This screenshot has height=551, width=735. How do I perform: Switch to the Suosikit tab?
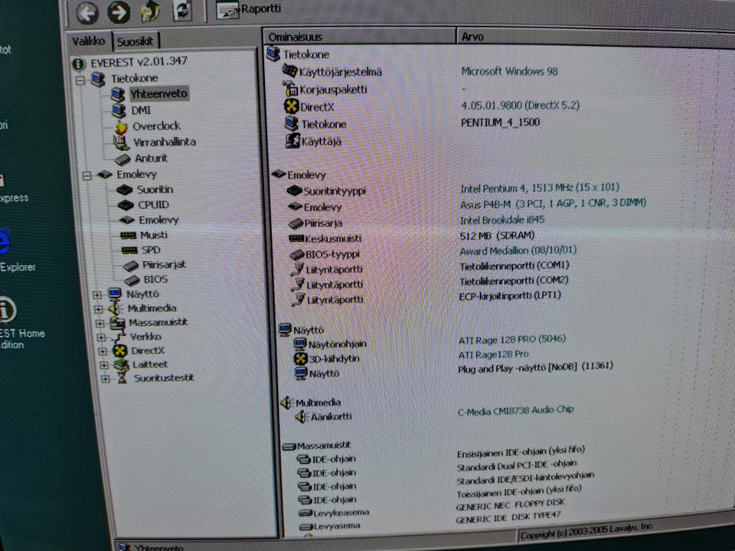(136, 41)
